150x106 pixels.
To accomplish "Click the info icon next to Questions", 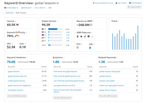I will (x=64, y=58).
